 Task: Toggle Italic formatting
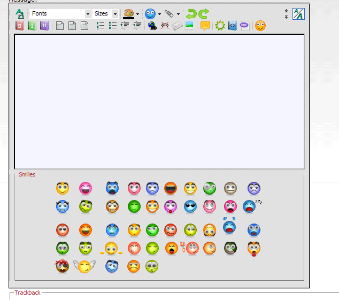pos(32,26)
